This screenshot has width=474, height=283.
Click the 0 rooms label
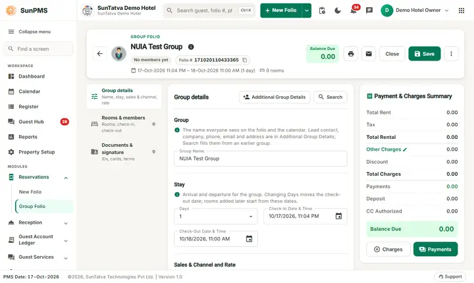[x=272, y=70]
